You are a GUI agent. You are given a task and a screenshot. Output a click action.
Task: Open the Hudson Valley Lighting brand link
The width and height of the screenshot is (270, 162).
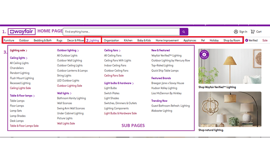click(164, 88)
